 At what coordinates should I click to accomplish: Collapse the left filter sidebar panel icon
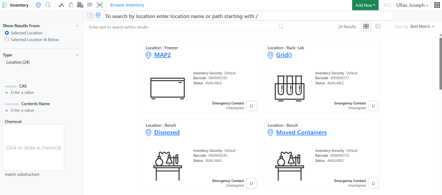(x=90, y=16)
